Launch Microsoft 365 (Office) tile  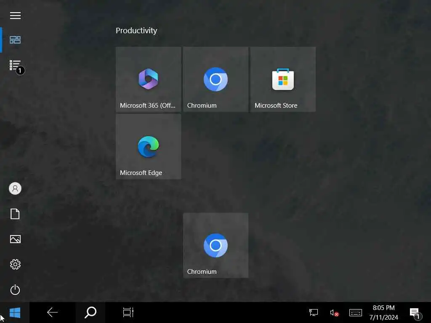point(149,79)
